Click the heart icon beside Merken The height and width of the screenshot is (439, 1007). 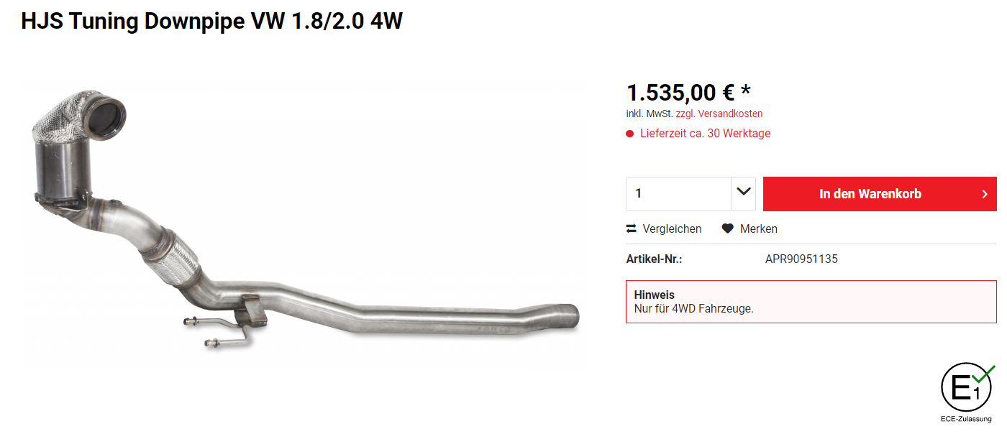tap(728, 228)
